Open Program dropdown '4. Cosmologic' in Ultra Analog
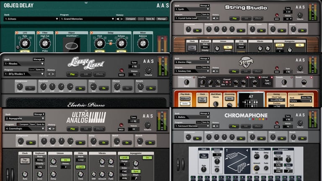 coord(25,129)
